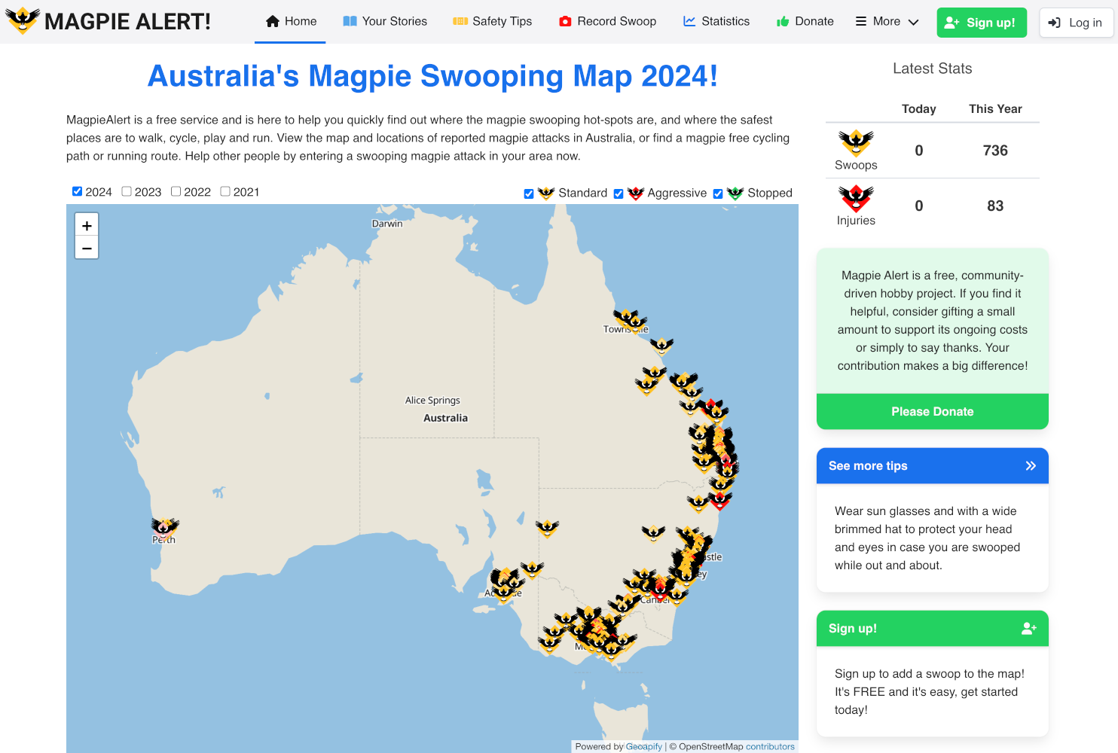Enable the 2021 year checkbox
Viewport: 1118px width, 753px height.
tap(225, 191)
